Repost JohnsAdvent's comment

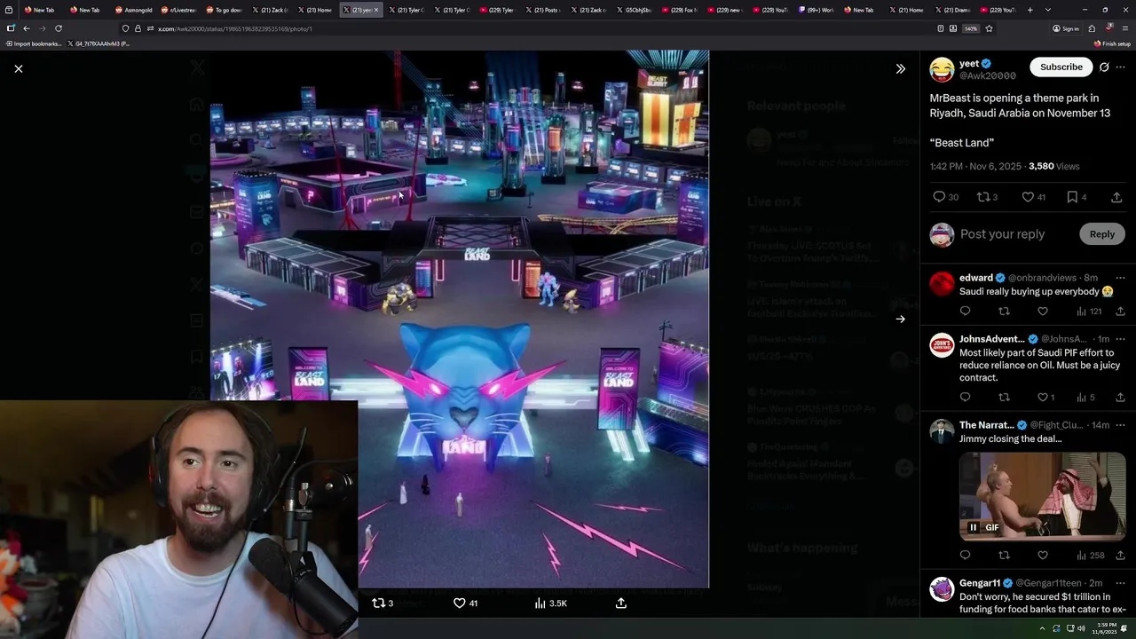[x=1004, y=398]
